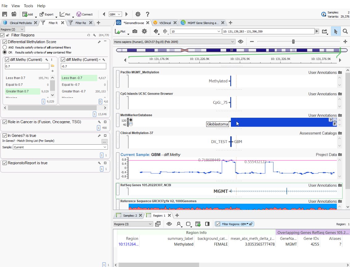The height and width of the screenshot is (267, 350).
Task: Select 'Less than -0.7' filter row
Action: click(84, 78)
